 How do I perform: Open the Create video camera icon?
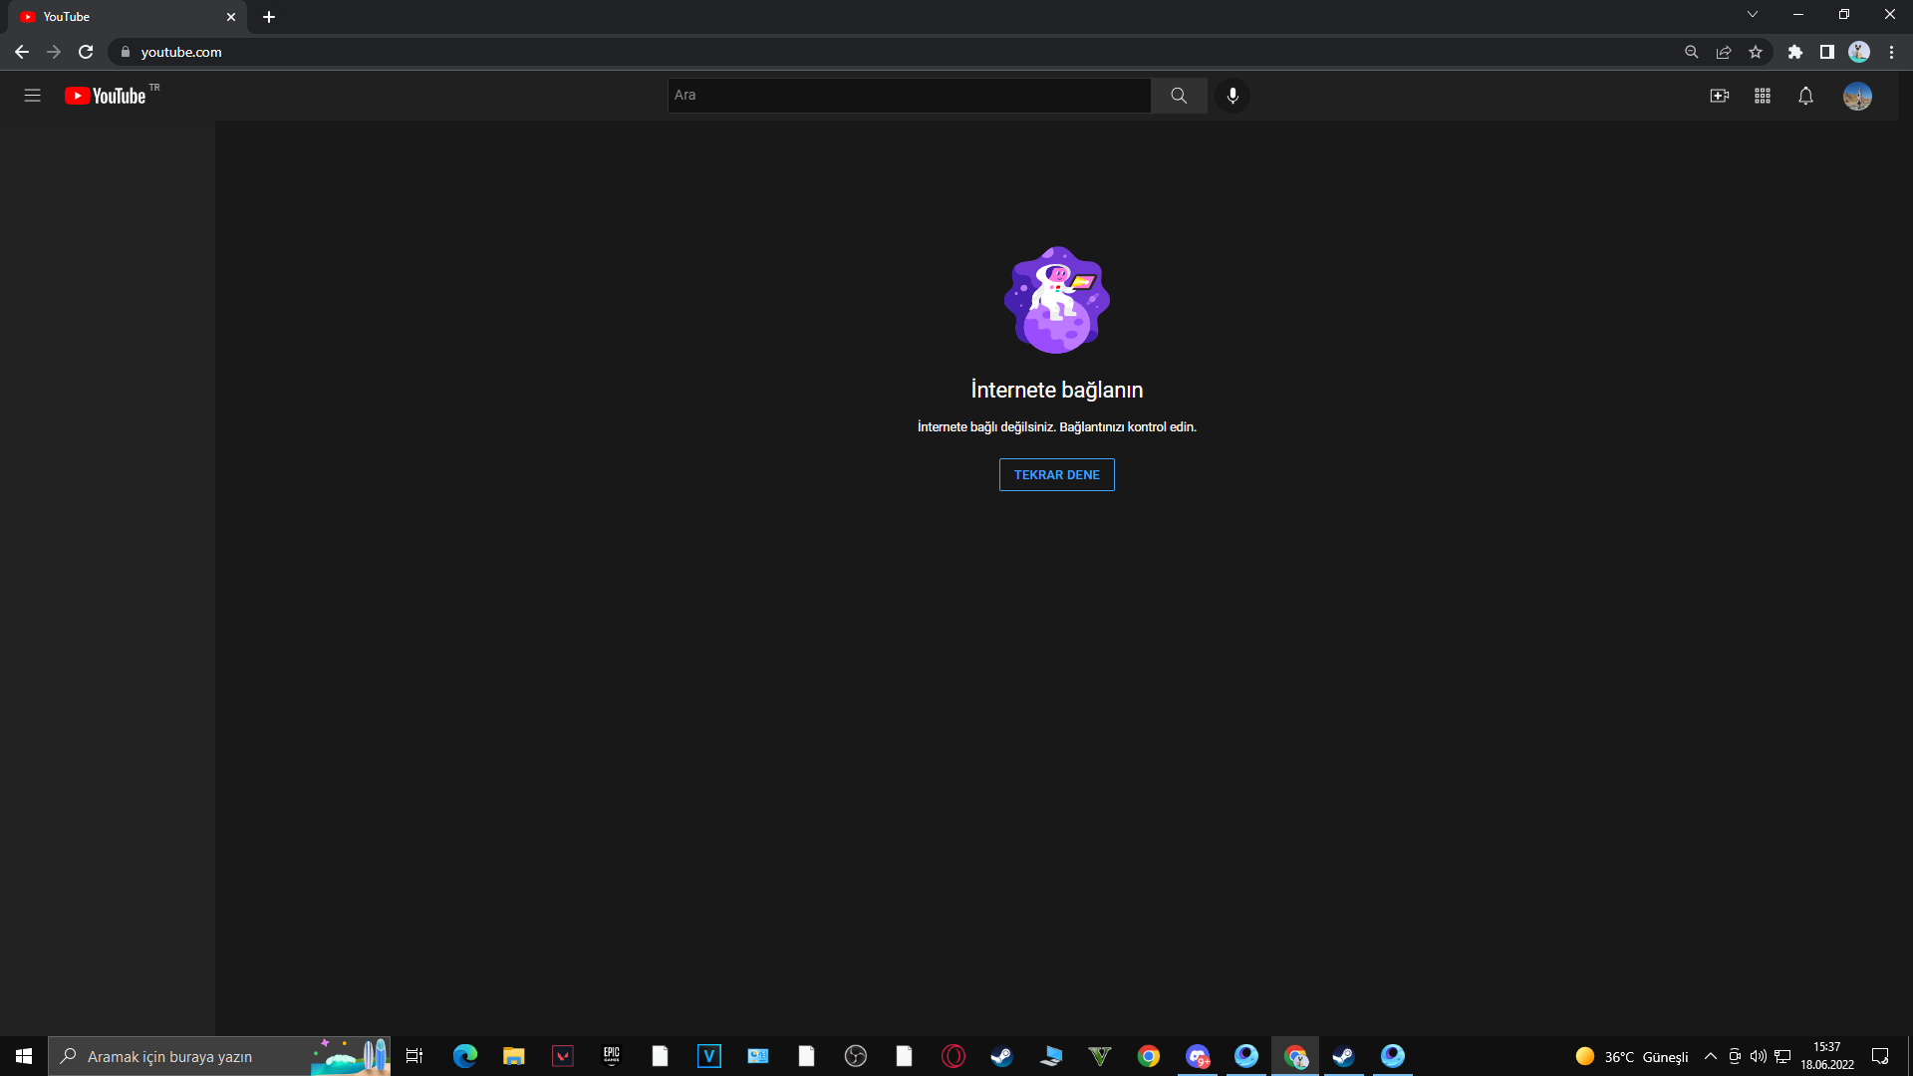click(x=1719, y=96)
